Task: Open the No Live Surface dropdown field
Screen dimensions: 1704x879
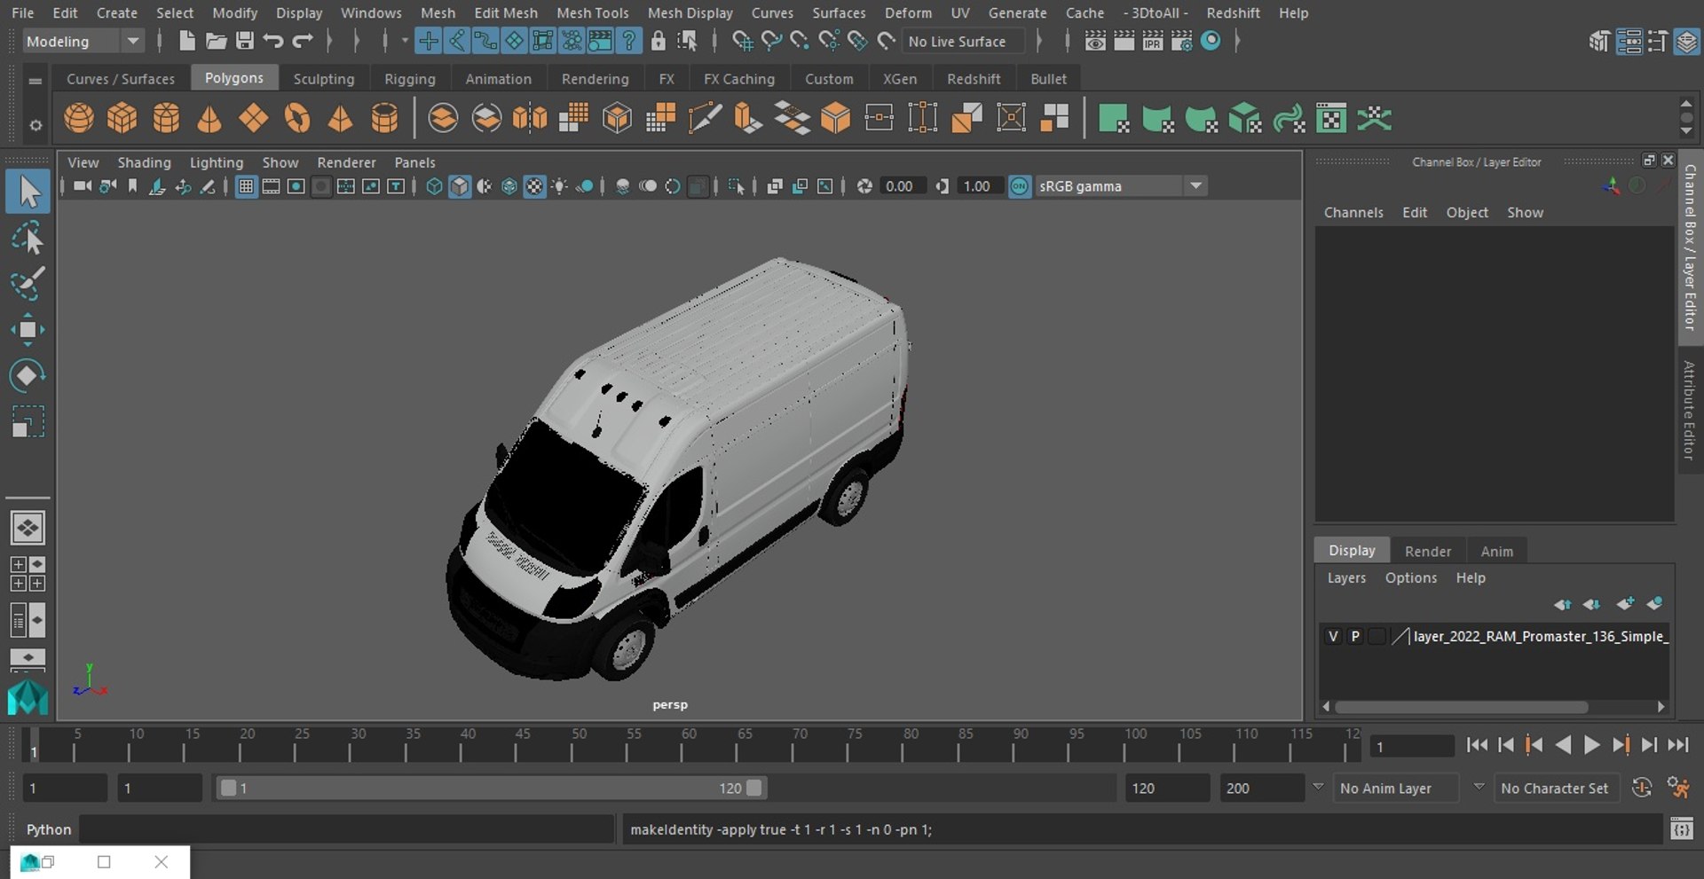Action: pos(964,41)
